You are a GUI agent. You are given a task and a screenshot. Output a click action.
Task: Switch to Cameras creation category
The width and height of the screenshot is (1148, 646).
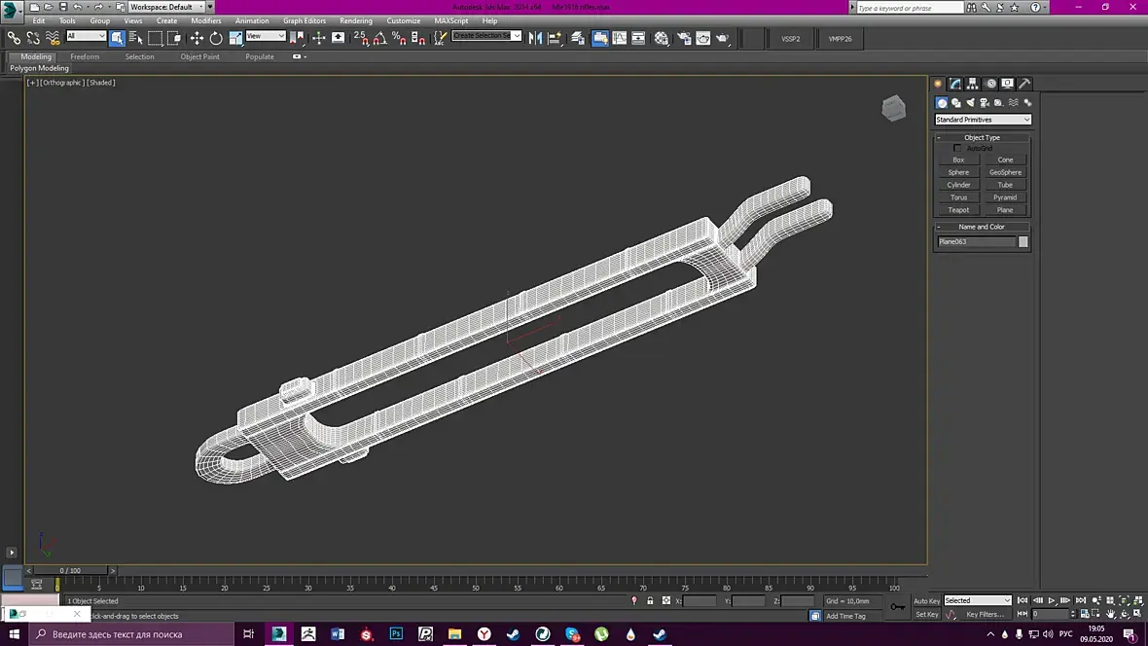pyautogui.click(x=985, y=102)
